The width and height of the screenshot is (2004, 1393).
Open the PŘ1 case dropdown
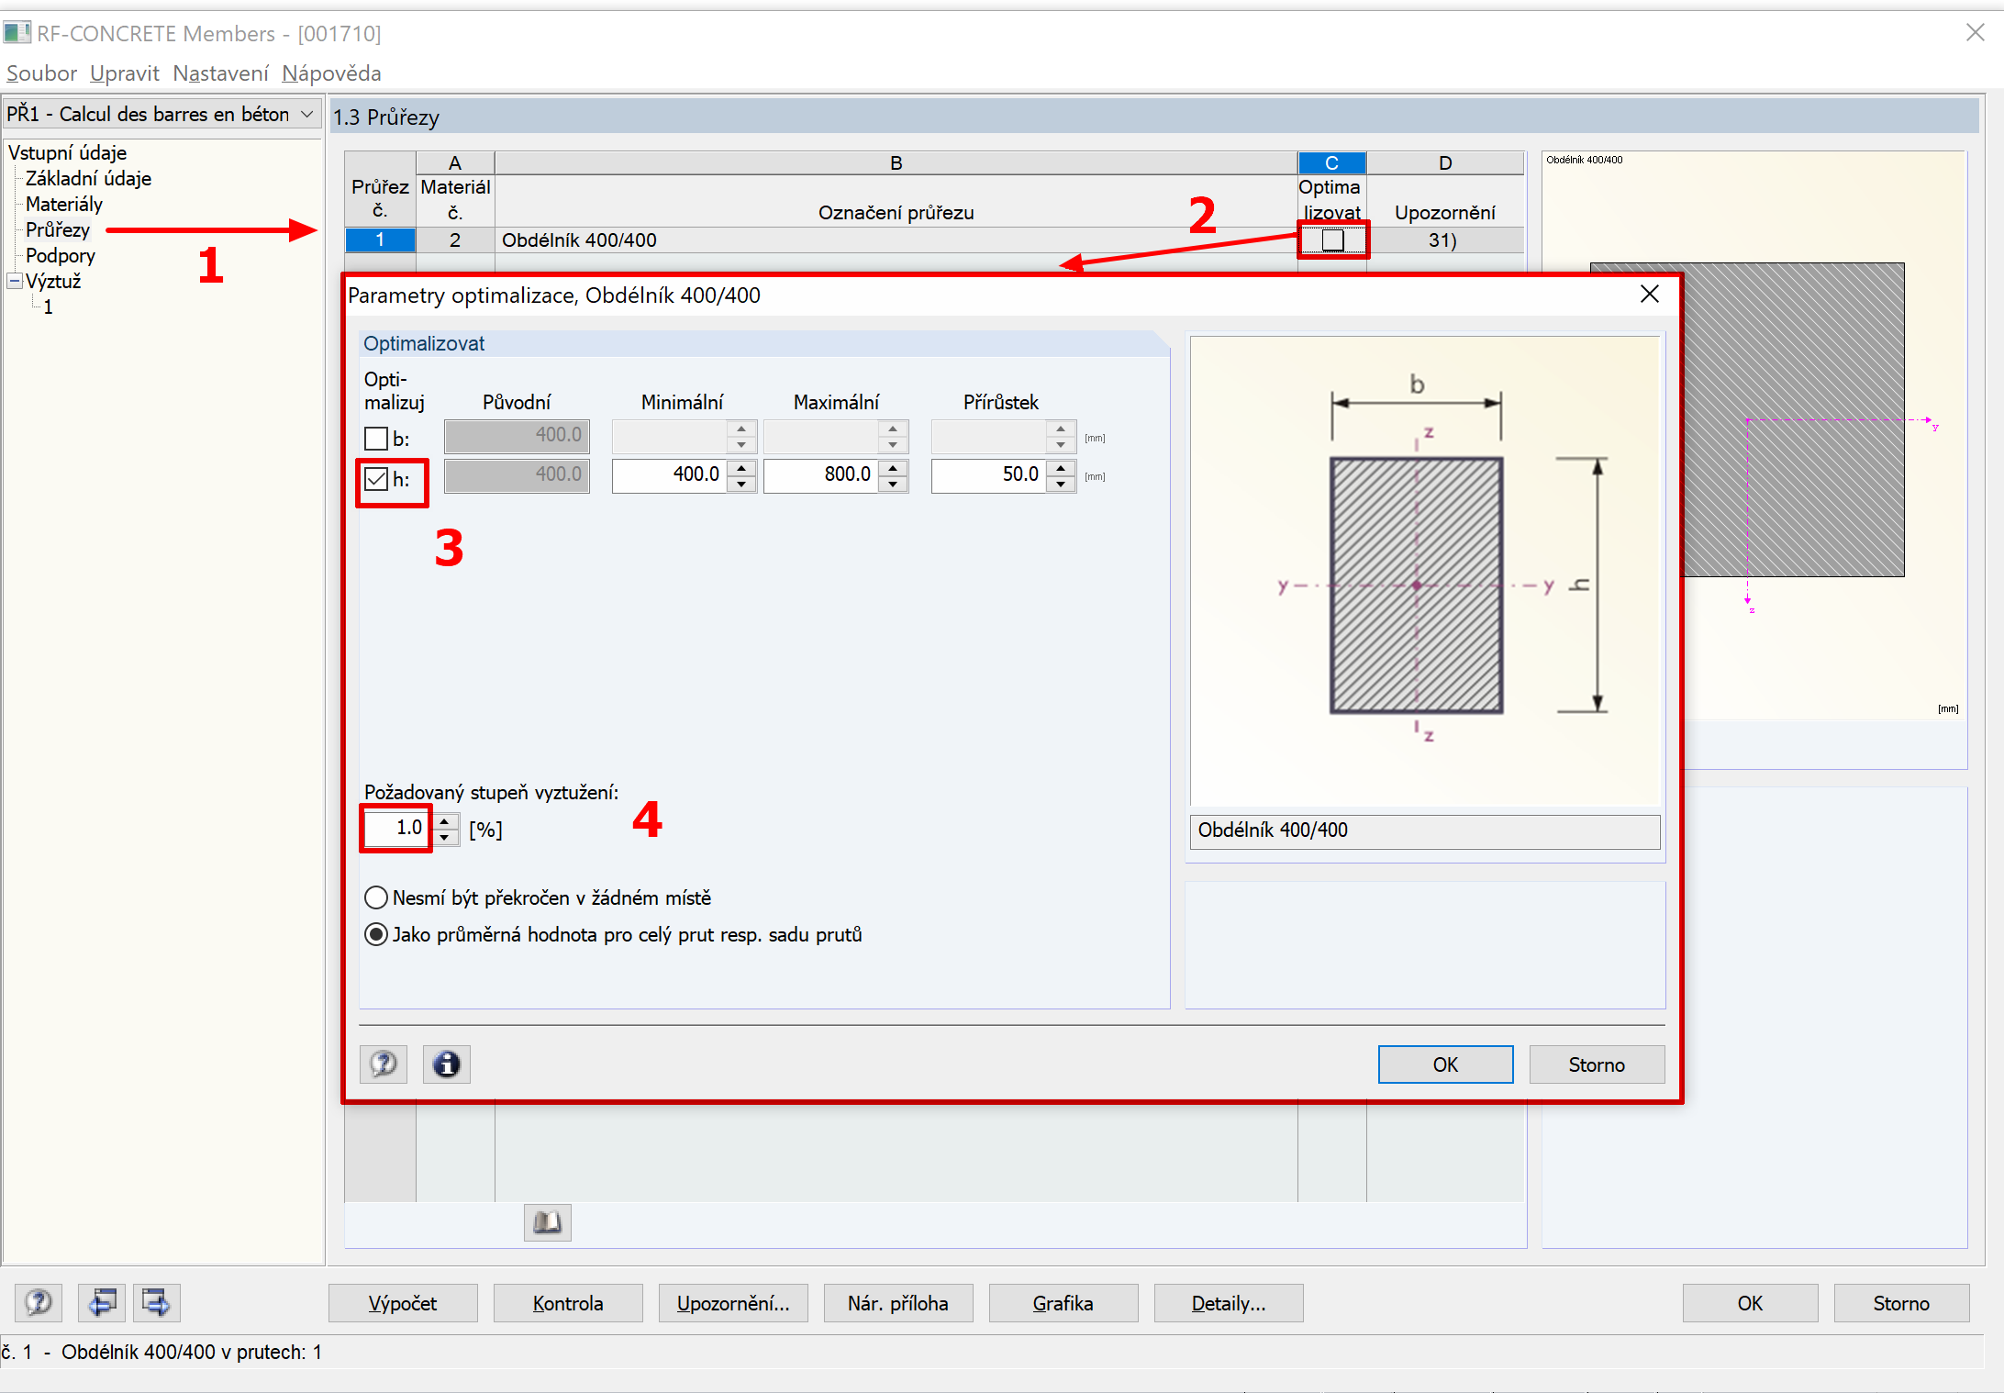(307, 114)
